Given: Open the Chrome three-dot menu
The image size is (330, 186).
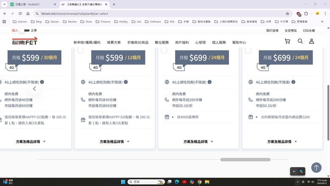Looking at the screenshot, I should point(325,14).
